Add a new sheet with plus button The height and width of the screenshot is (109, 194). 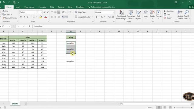(x=26, y=104)
